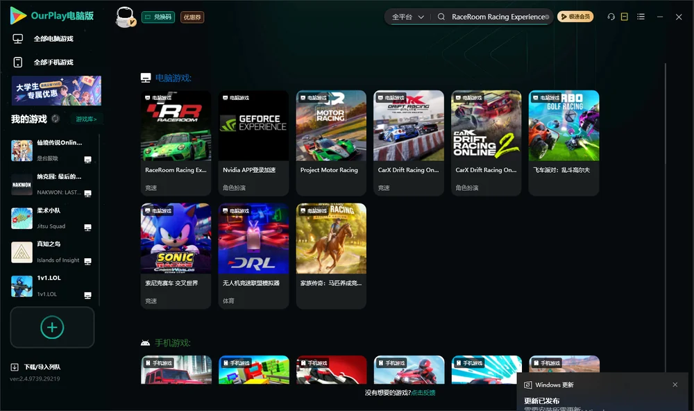Click the add game plus button

coord(52,327)
